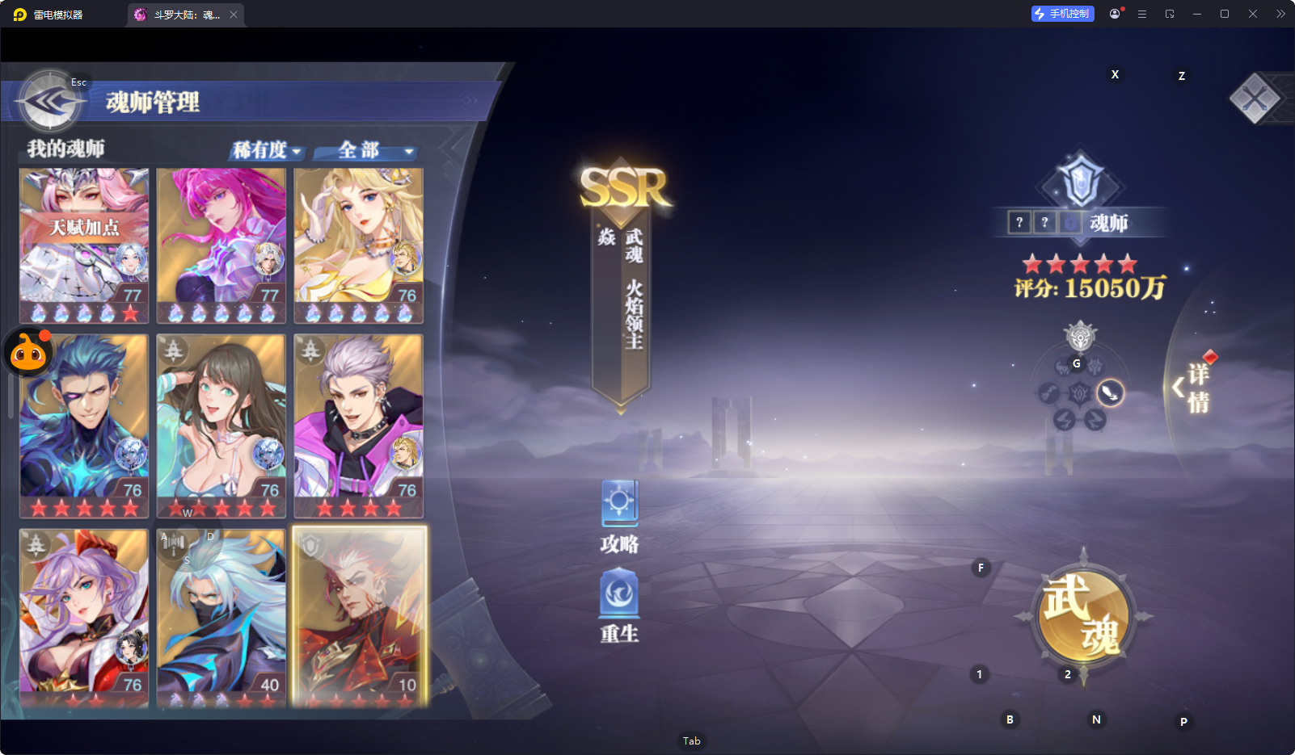The image size is (1295, 755).
Task: Open the orange floating assistant mascot
Action: 28,352
